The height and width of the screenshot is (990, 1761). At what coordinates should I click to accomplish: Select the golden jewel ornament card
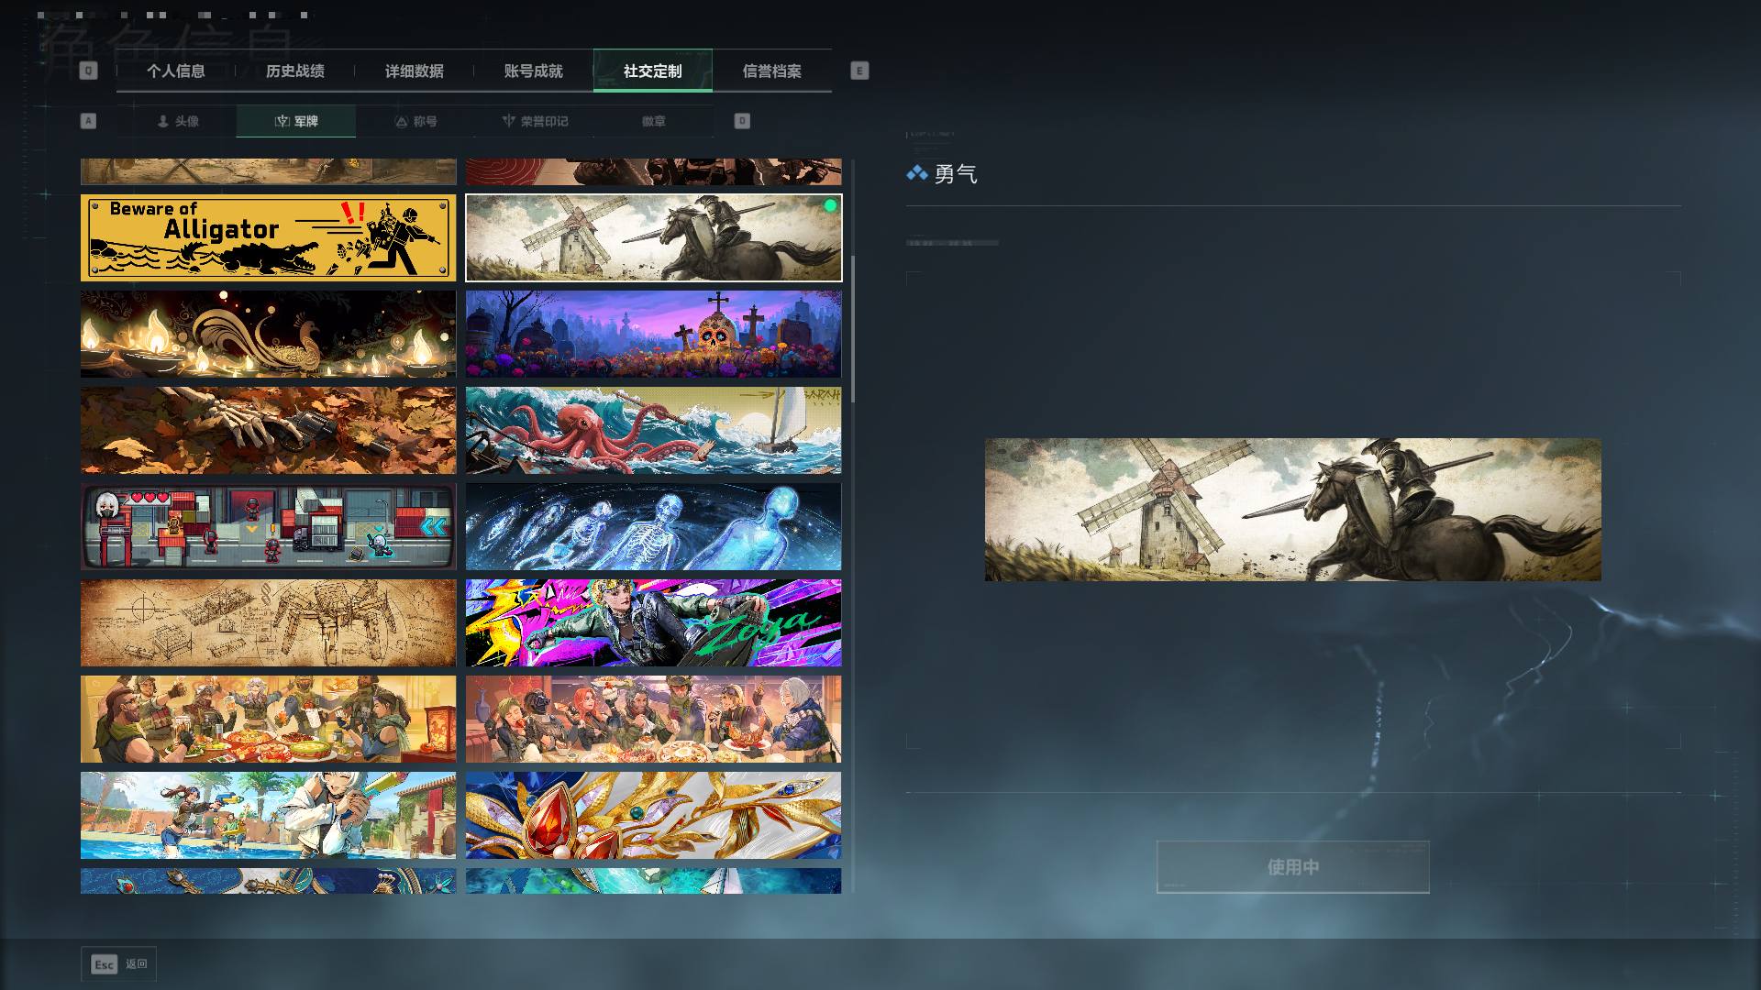coord(653,815)
